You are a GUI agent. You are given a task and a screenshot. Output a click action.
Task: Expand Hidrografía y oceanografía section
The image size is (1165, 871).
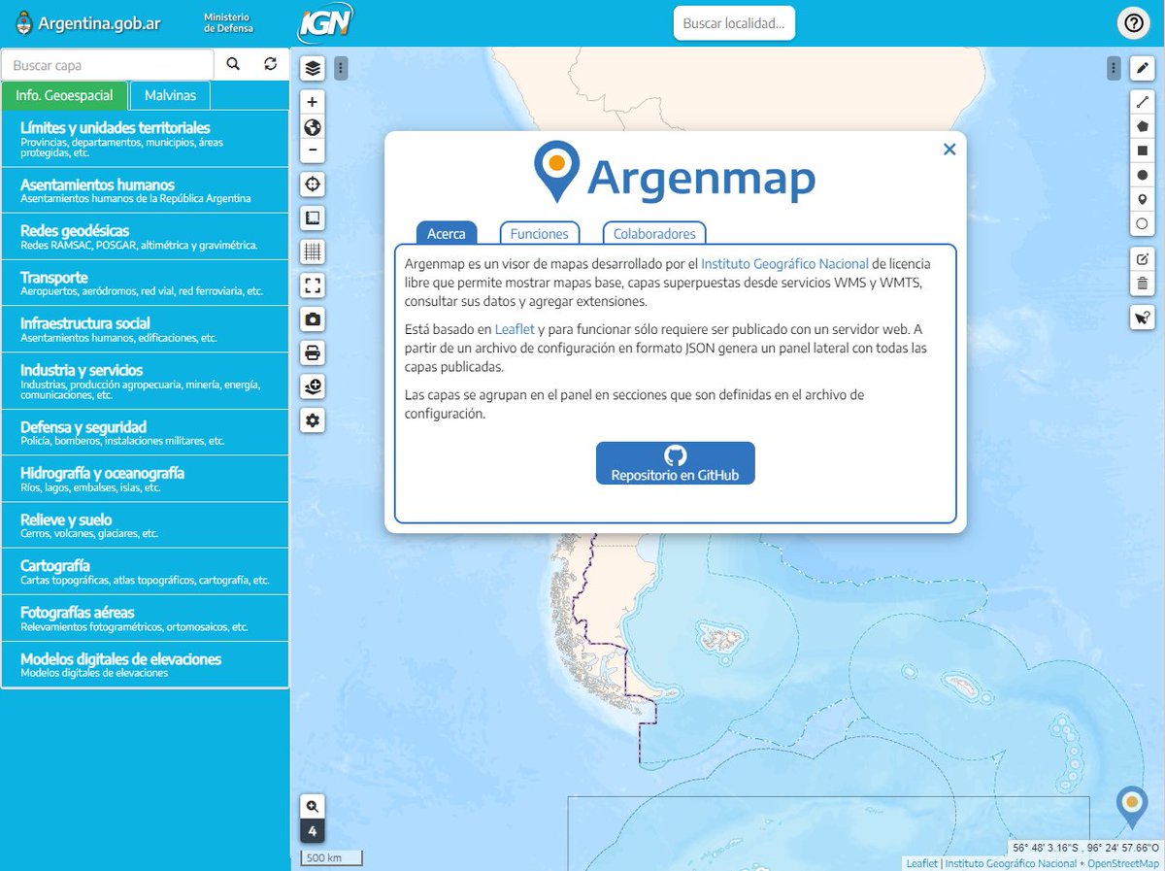tap(145, 479)
